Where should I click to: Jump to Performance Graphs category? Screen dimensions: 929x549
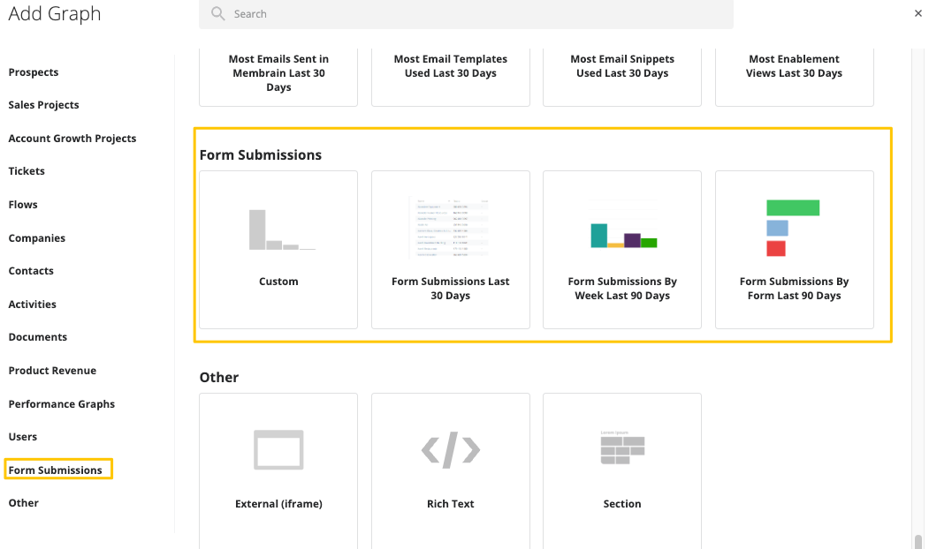coord(62,404)
